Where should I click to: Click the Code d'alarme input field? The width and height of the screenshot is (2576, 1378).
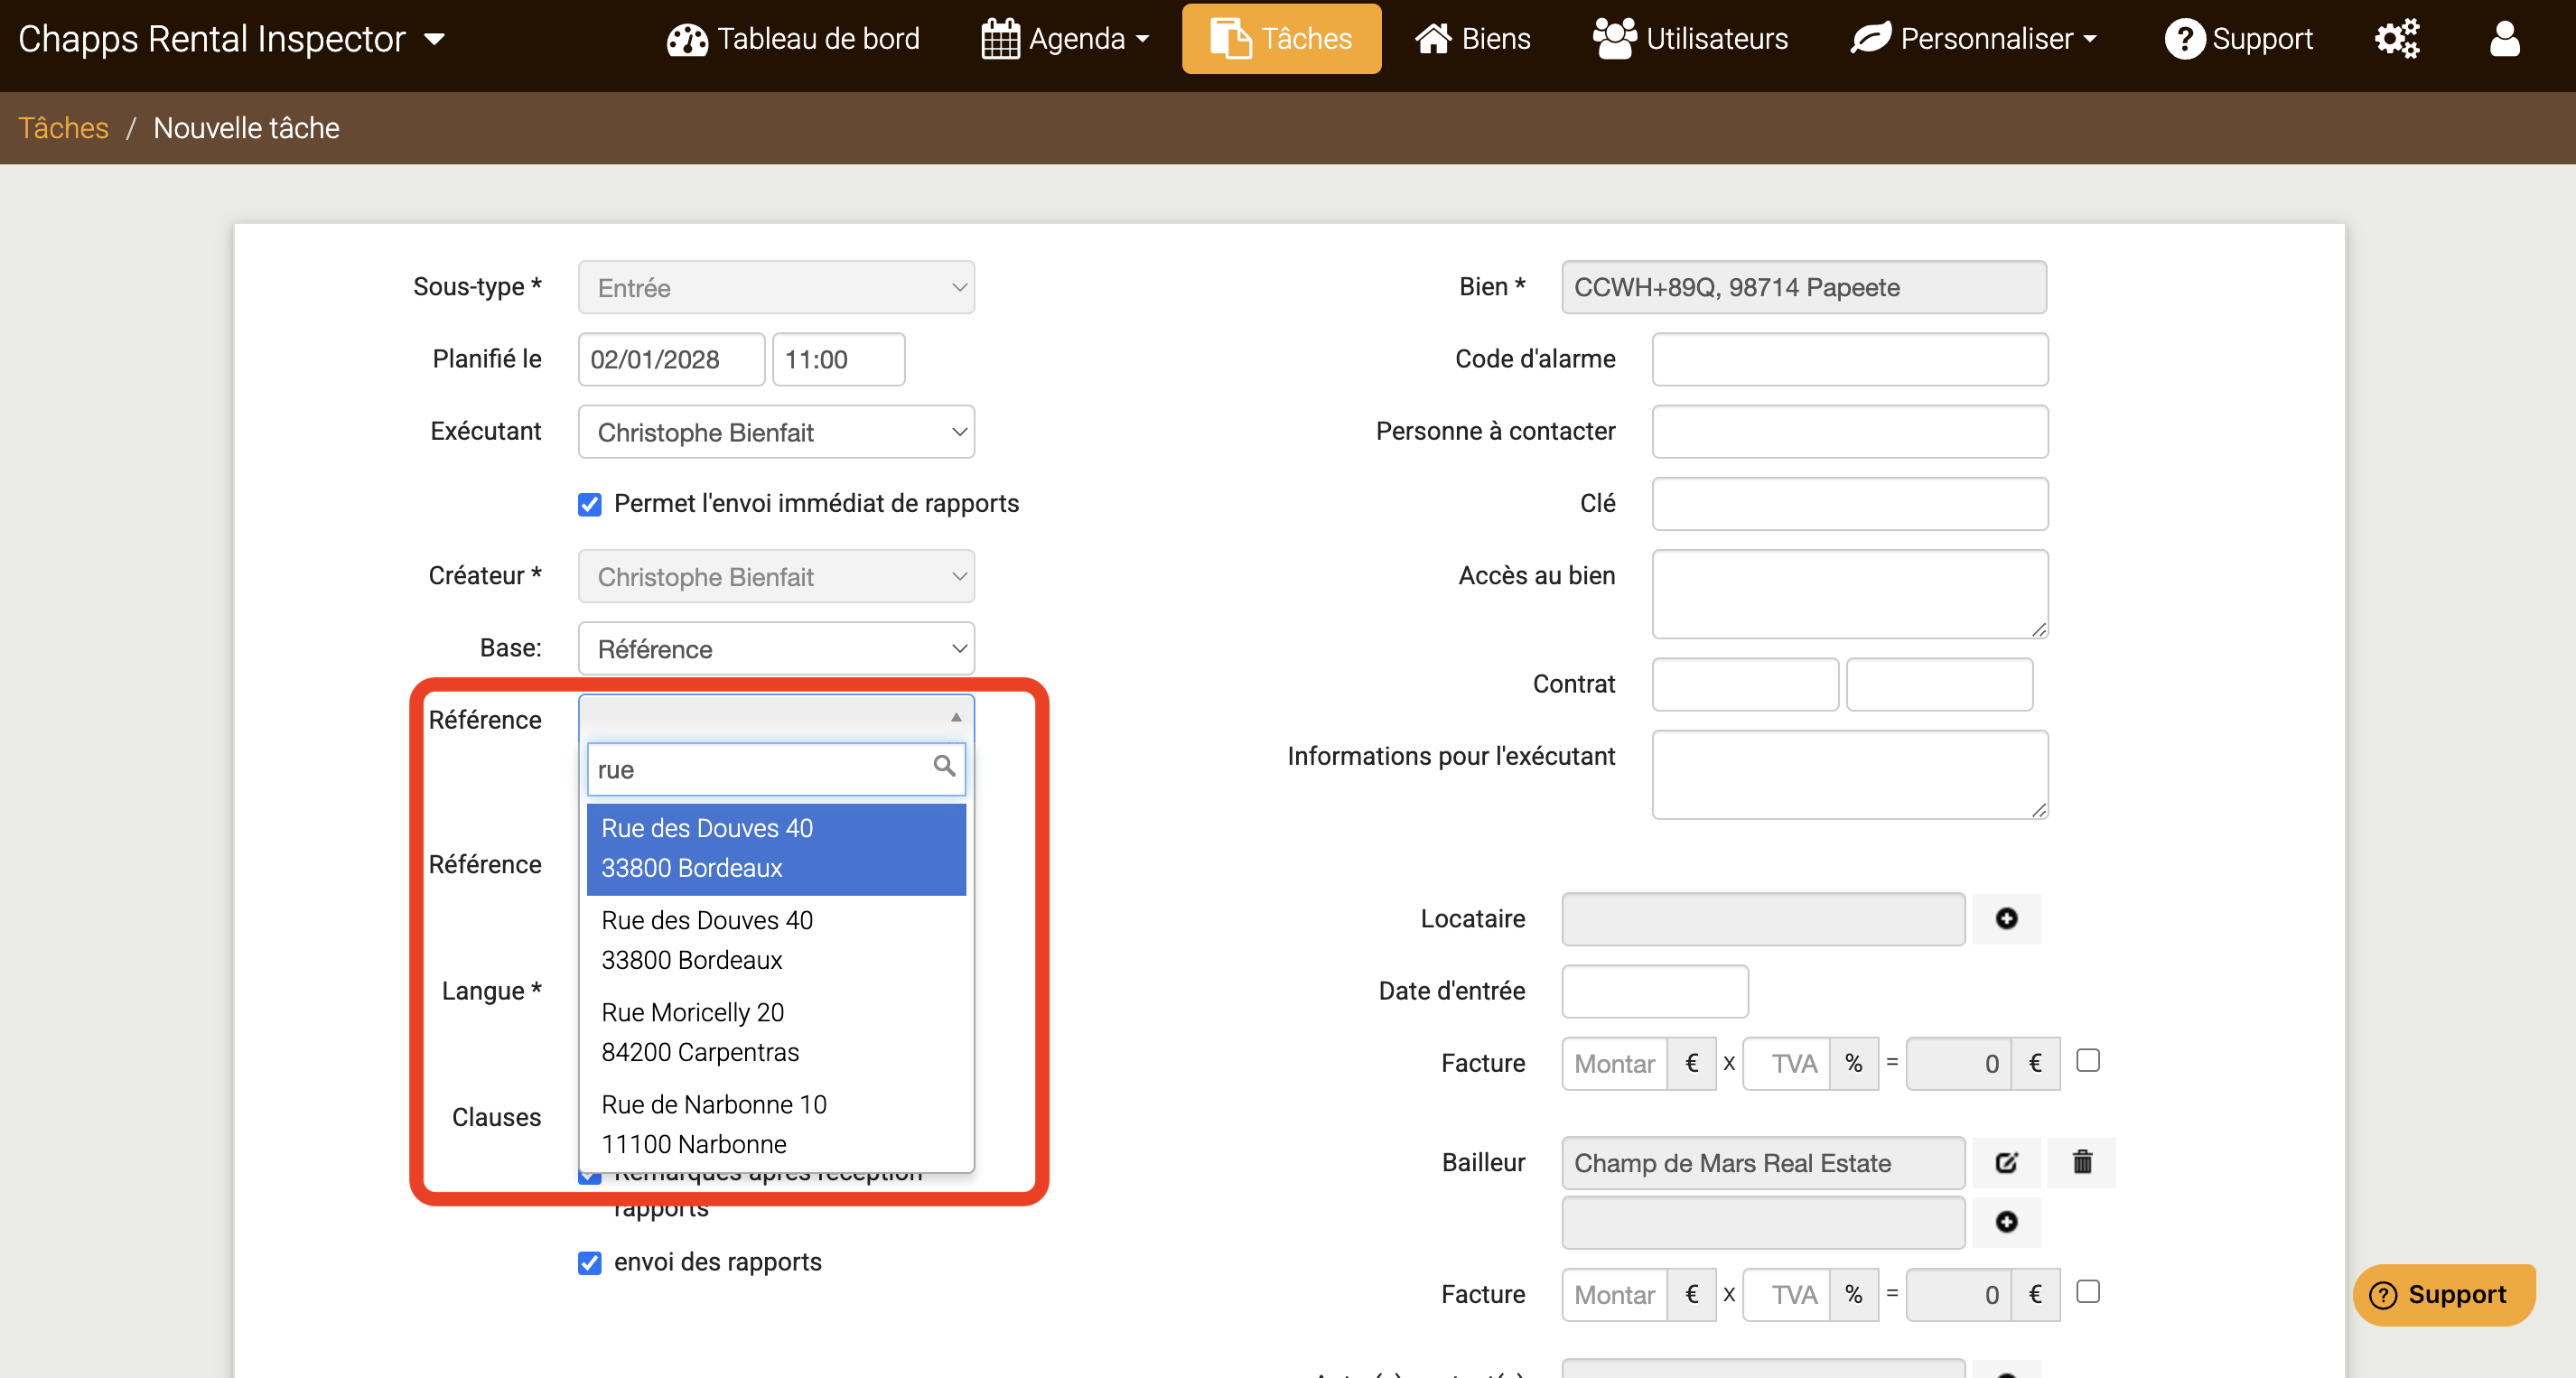click(x=1848, y=359)
